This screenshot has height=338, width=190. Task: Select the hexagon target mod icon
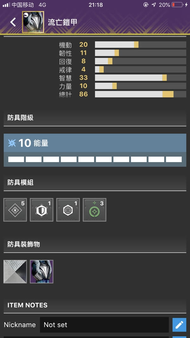click(68, 210)
